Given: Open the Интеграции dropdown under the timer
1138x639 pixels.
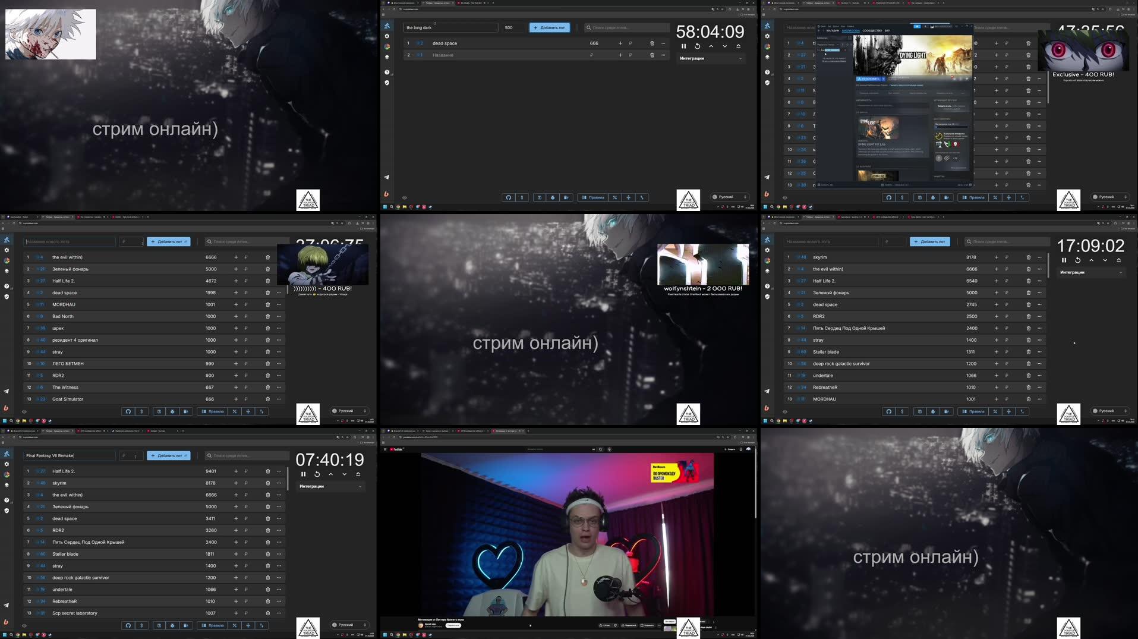Looking at the screenshot, I should [710, 58].
